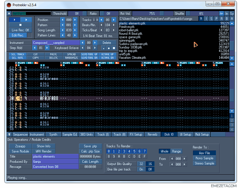Viewport: 240px width, 188px height.
Task: Click the pattern editor down-arrow button
Action: [232, 111]
